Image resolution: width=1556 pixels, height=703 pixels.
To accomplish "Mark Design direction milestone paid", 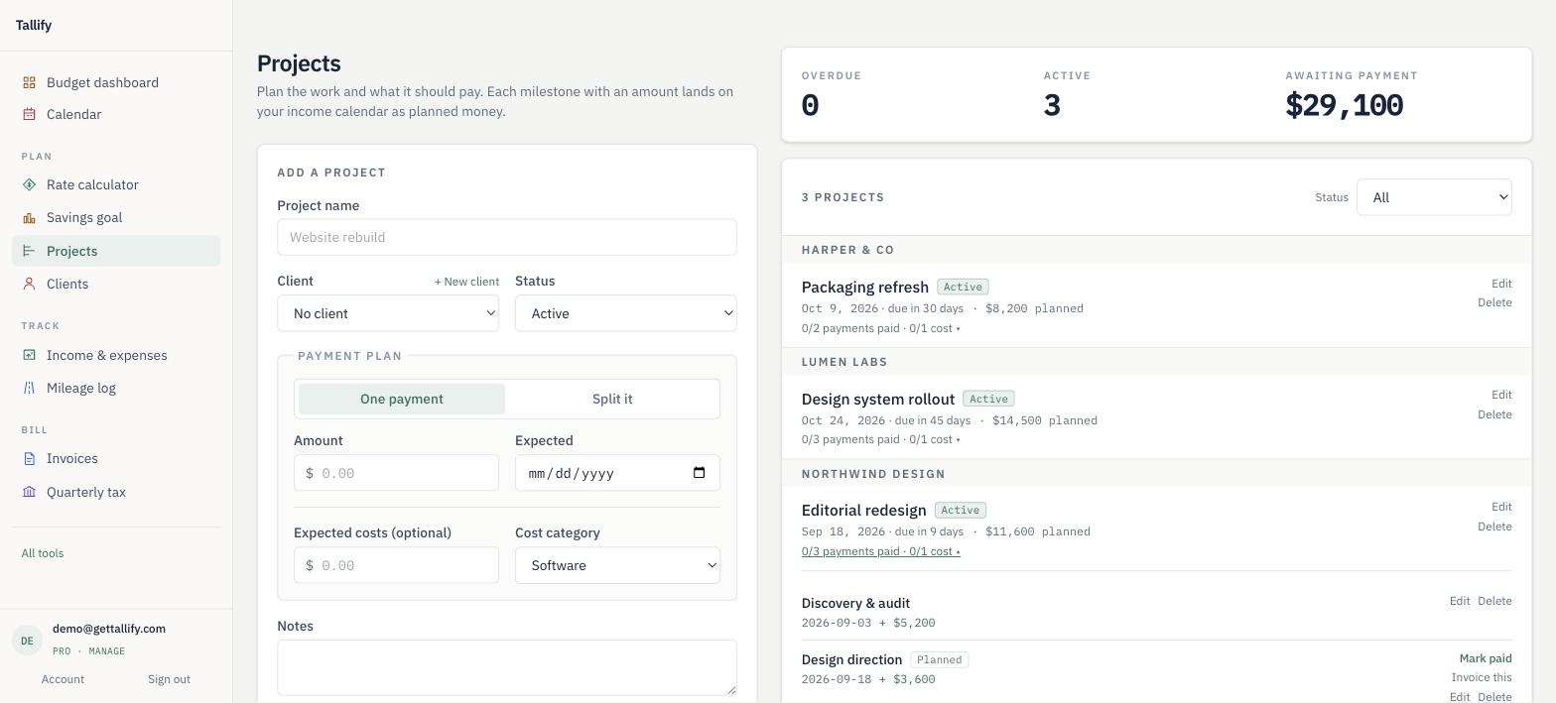I will [x=1486, y=658].
